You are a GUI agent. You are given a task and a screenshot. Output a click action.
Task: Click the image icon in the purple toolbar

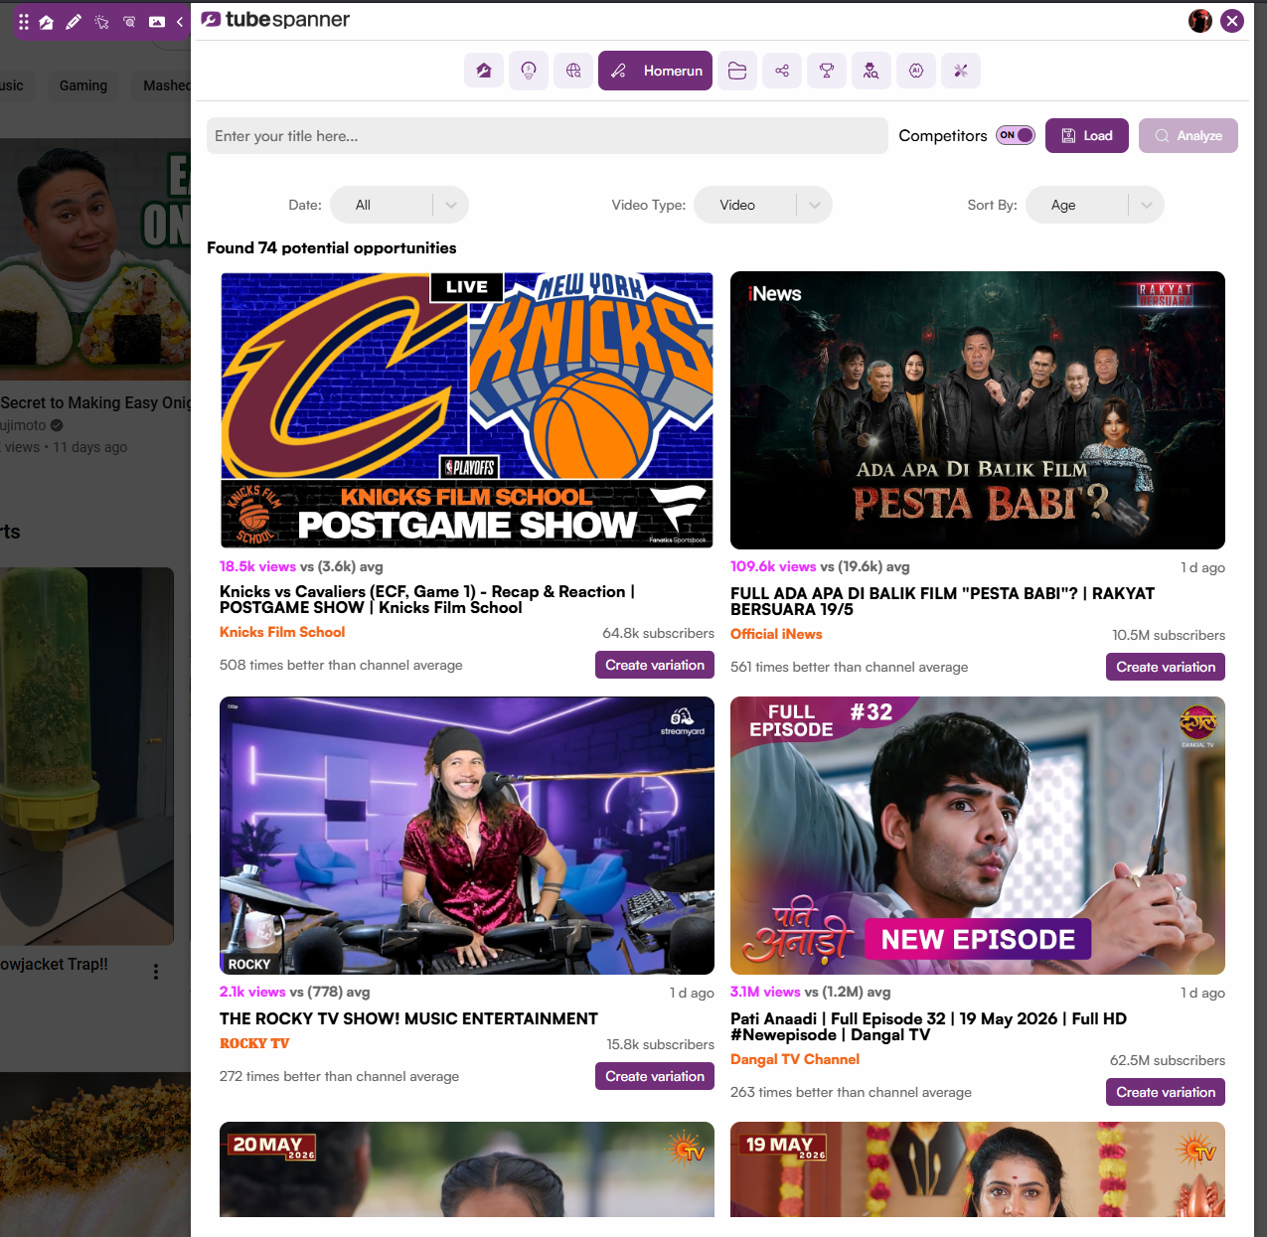pyautogui.click(x=157, y=22)
